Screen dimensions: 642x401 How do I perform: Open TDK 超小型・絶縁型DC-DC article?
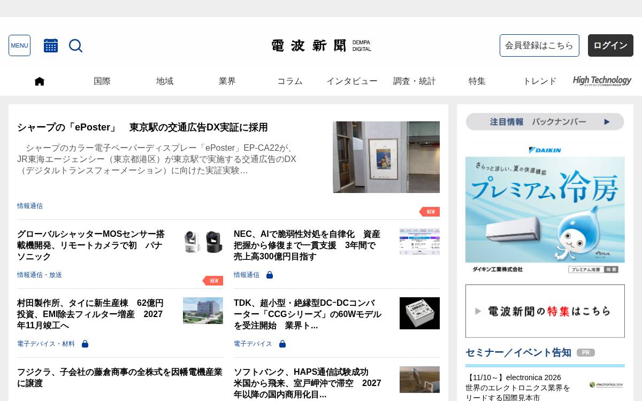[x=308, y=314]
